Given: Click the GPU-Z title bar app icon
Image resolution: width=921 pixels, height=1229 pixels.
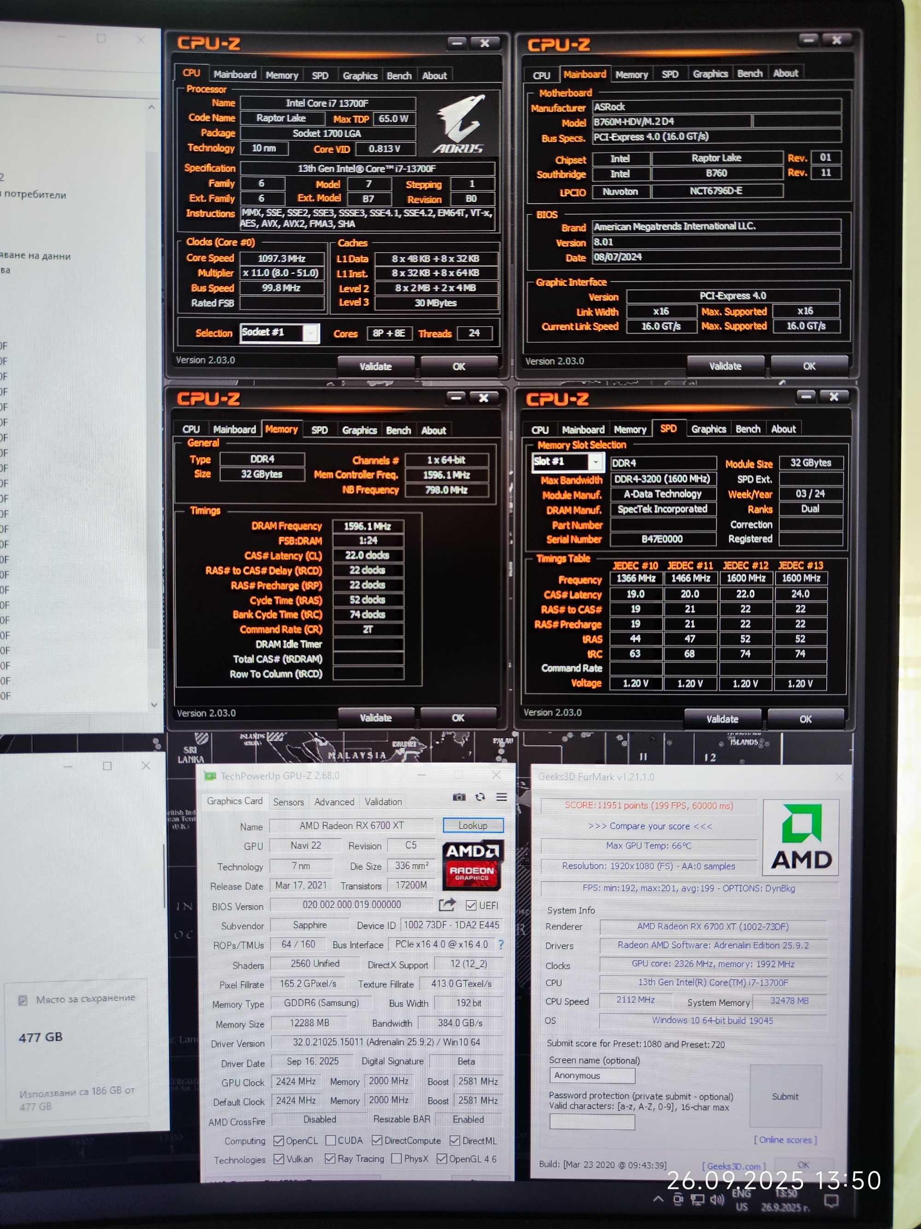Looking at the screenshot, I should coord(210,776).
